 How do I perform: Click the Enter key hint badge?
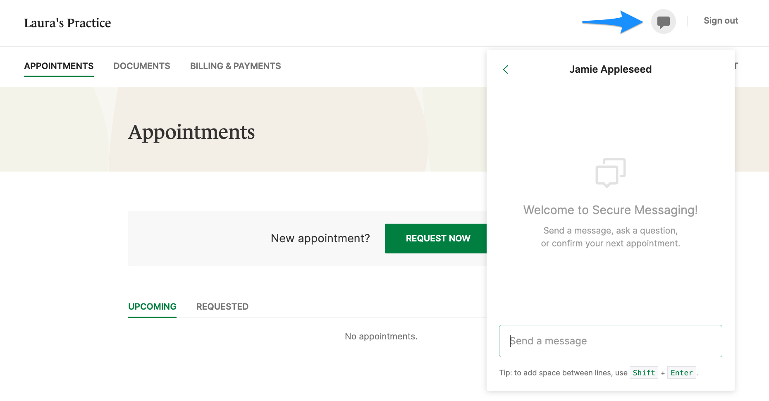681,372
